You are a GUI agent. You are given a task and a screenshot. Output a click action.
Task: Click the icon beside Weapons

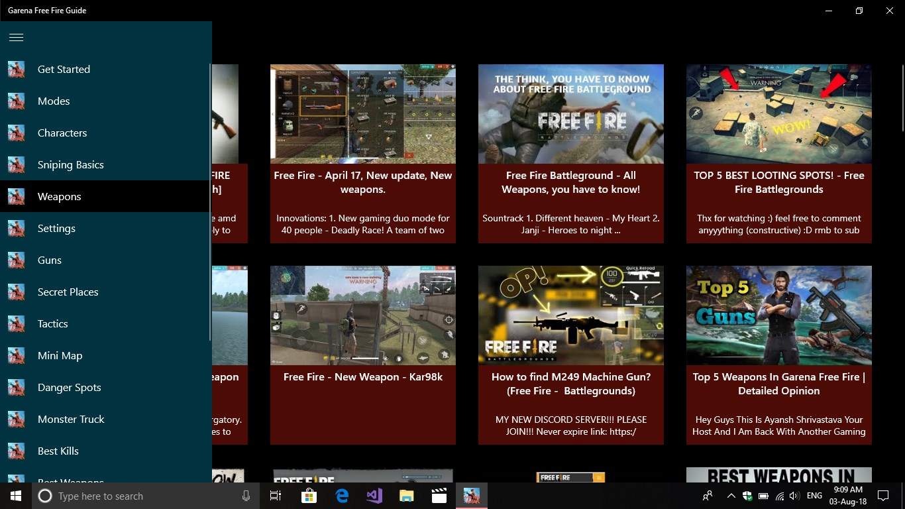pyautogui.click(x=17, y=196)
